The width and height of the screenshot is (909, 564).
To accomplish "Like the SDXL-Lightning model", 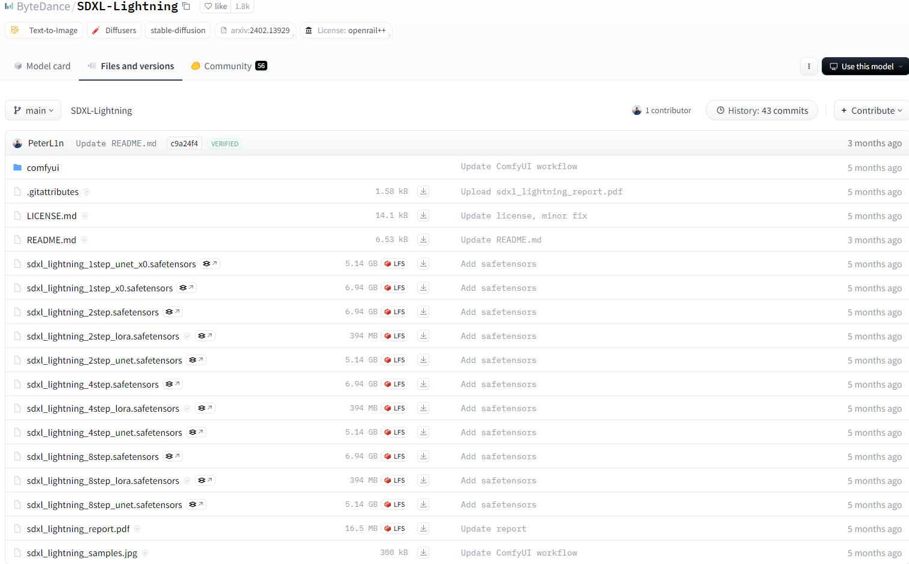I will coord(216,7).
